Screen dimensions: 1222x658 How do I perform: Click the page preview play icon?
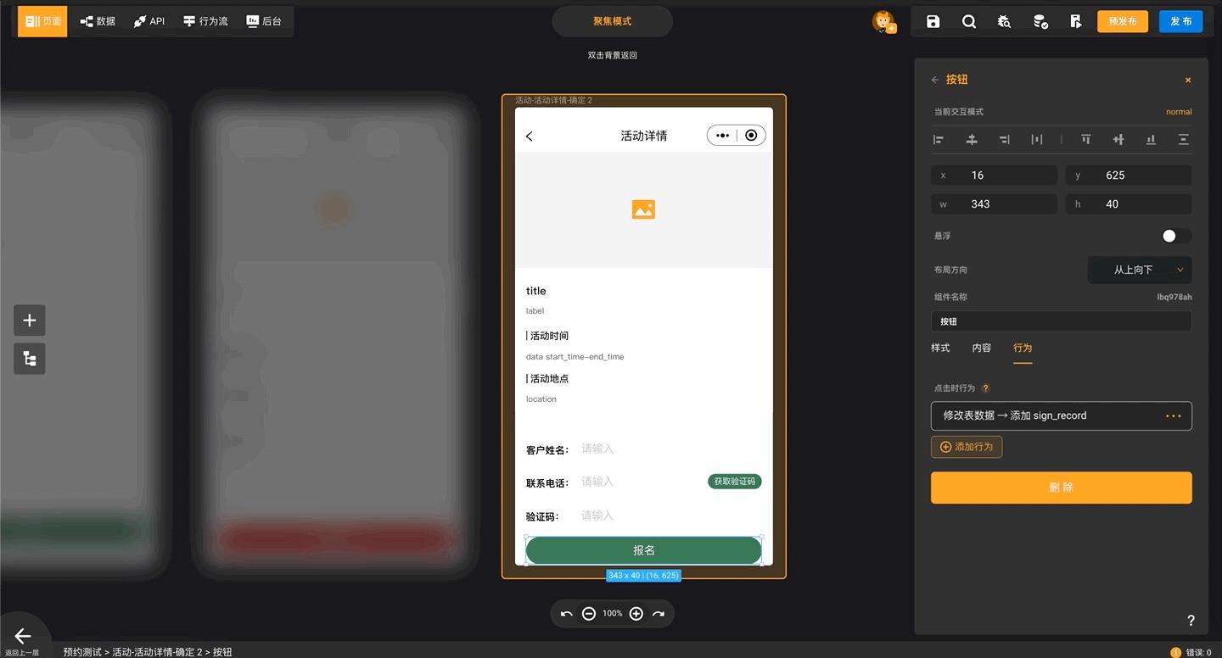pyautogui.click(x=1076, y=21)
